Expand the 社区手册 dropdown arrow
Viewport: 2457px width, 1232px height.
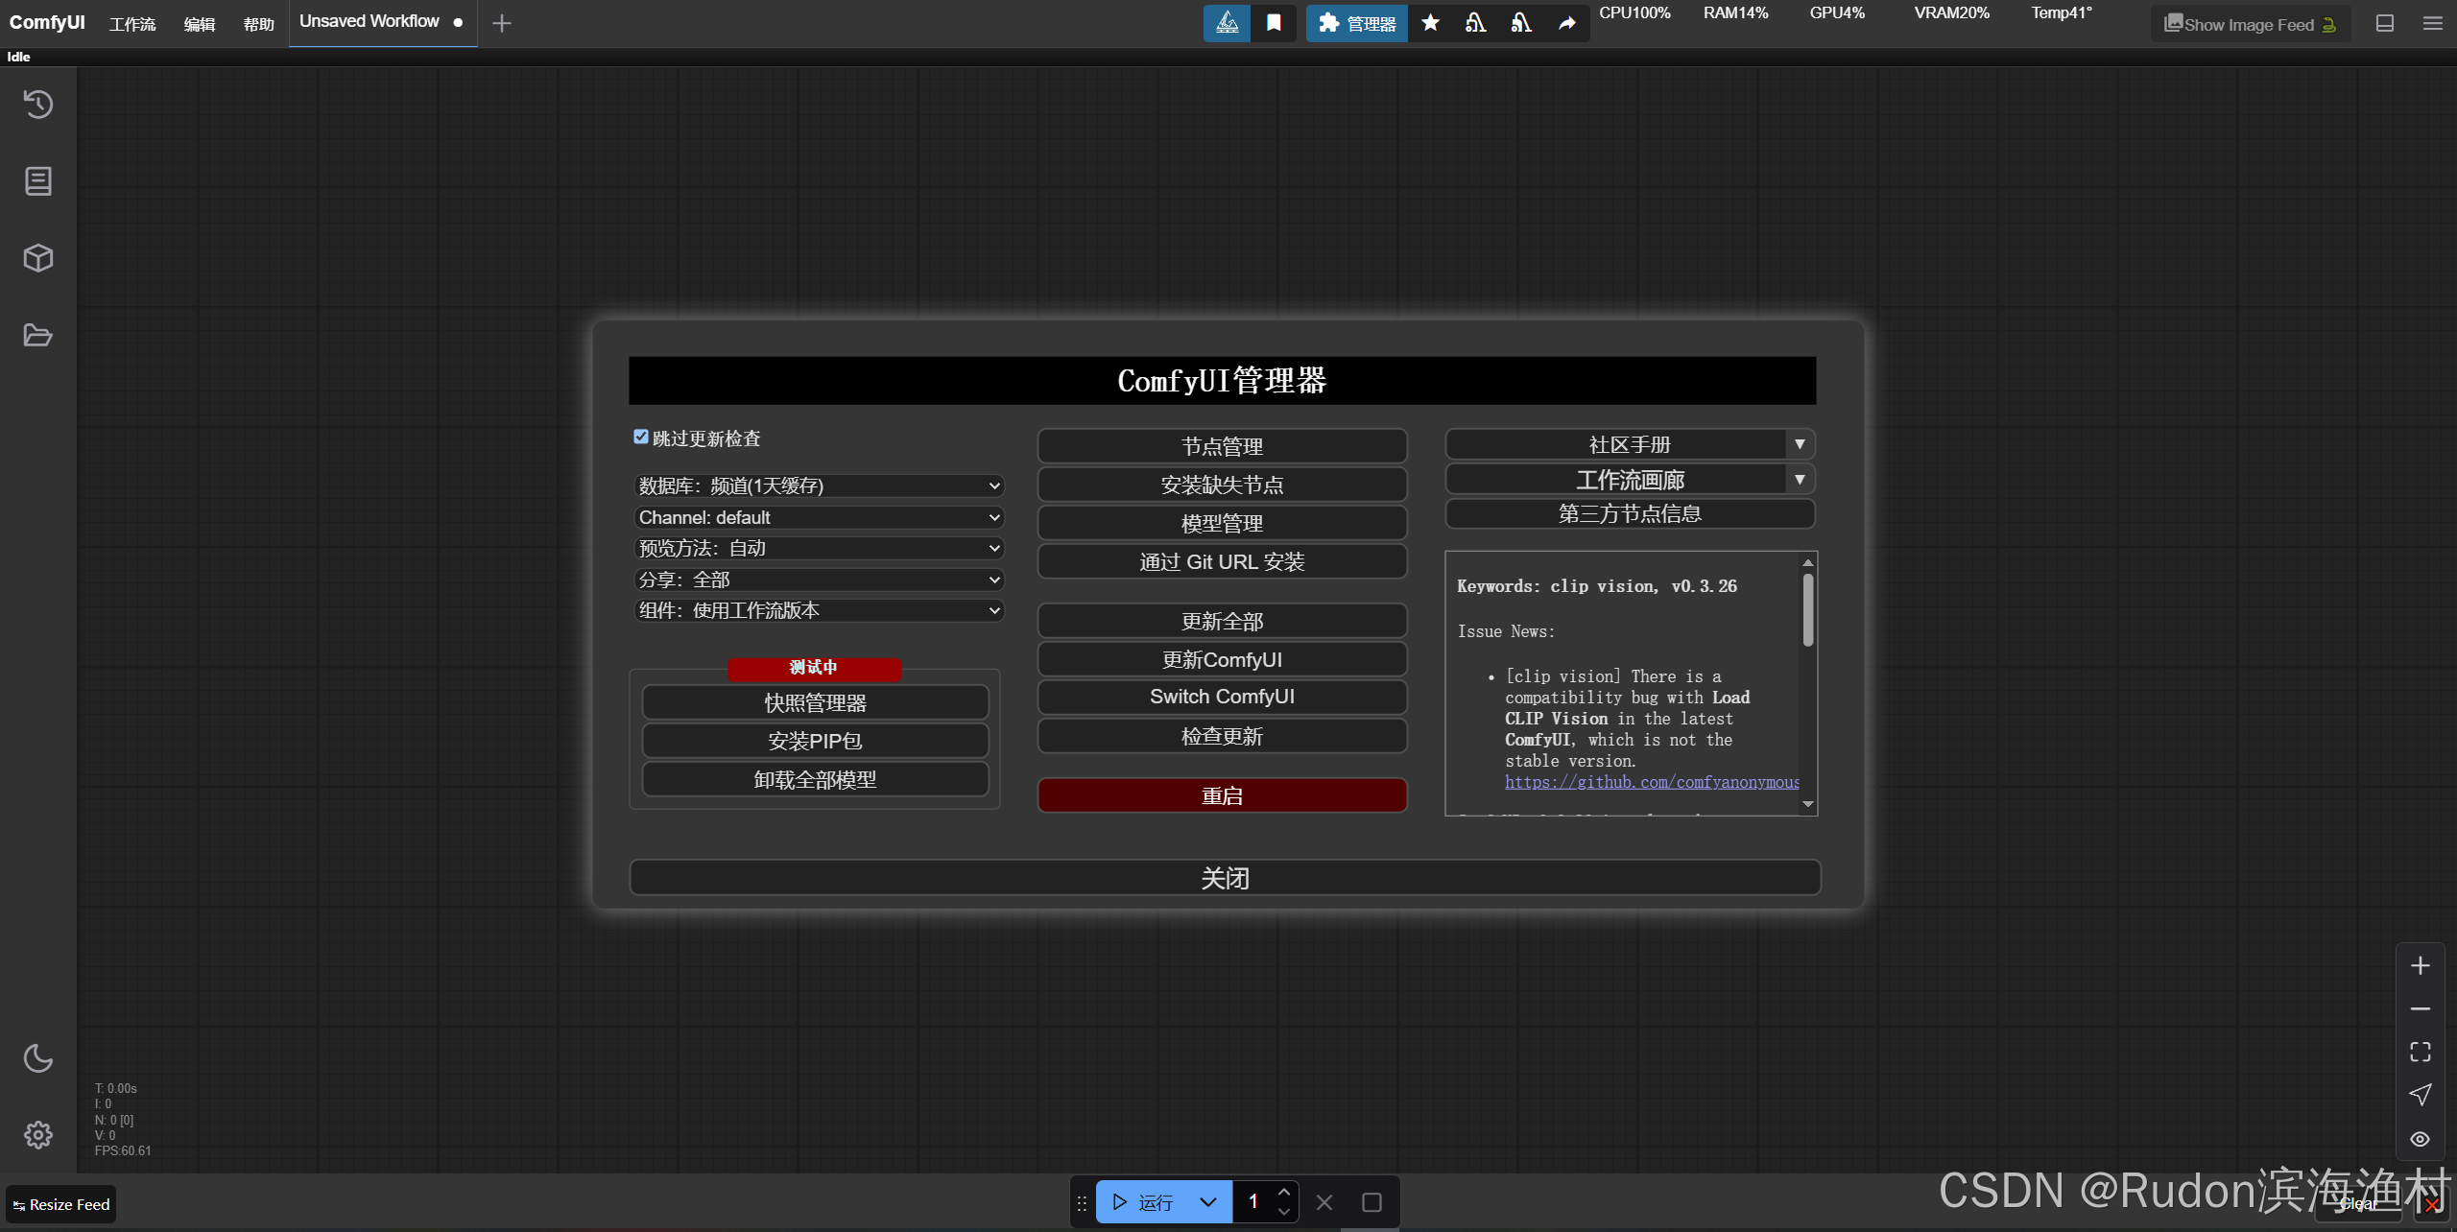1800,444
